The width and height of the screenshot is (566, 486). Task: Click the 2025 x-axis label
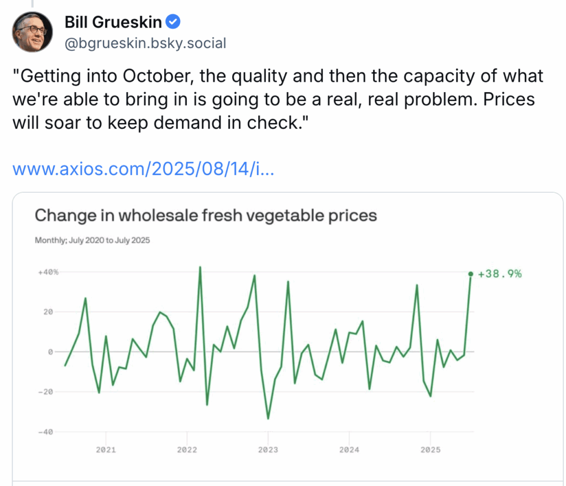(x=430, y=450)
